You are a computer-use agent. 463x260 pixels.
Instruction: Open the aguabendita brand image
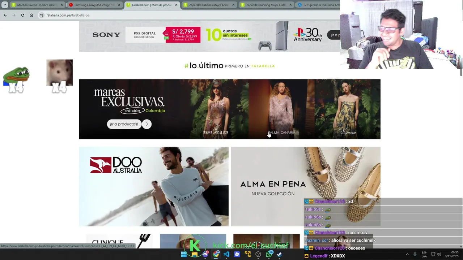tap(216, 109)
